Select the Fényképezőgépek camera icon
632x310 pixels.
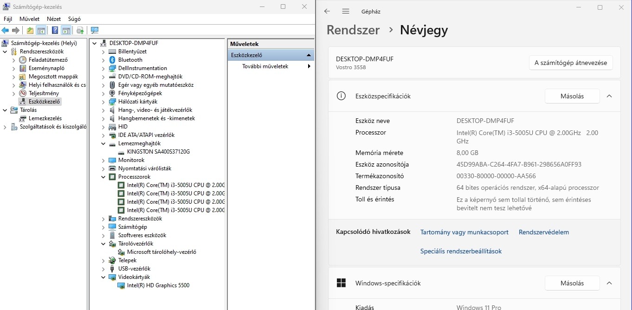click(x=112, y=93)
